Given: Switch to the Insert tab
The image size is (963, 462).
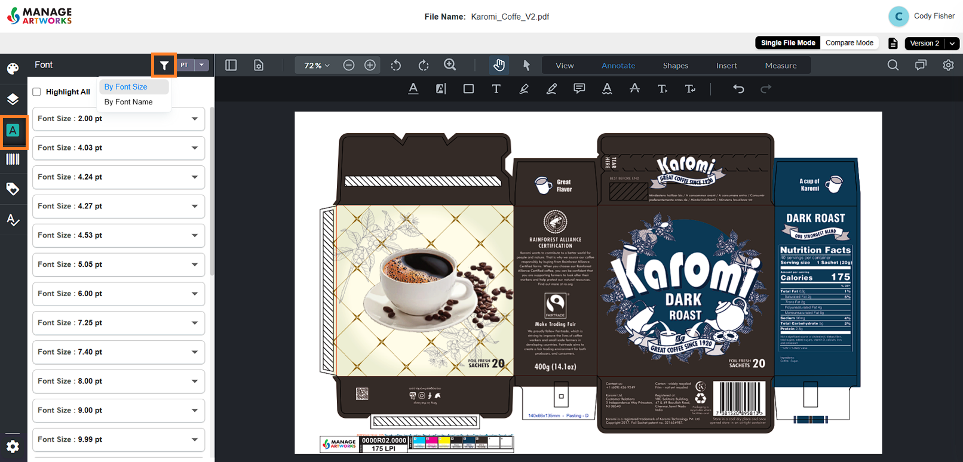Looking at the screenshot, I should pyautogui.click(x=726, y=66).
